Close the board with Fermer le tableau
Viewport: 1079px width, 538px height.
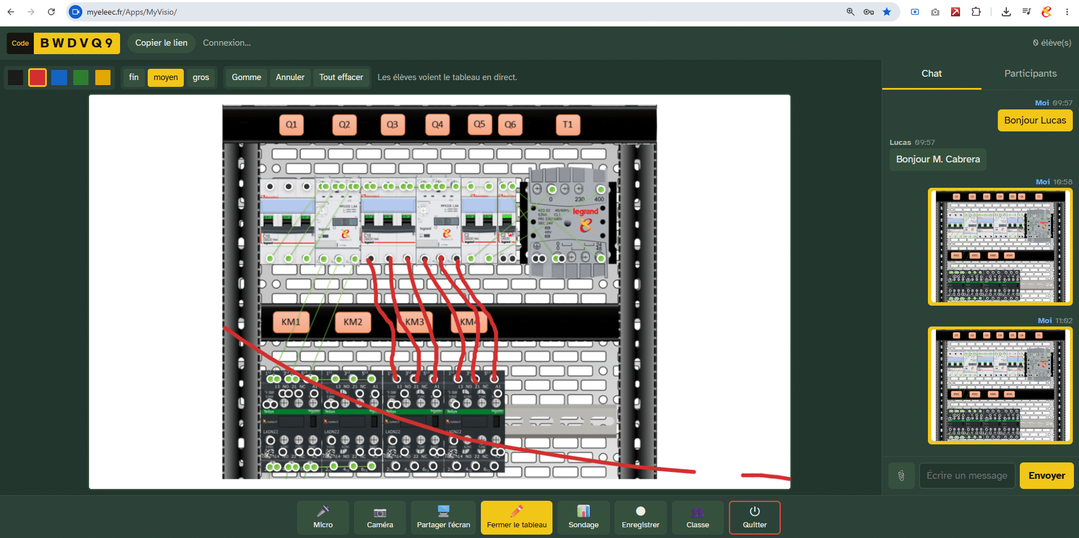click(x=516, y=518)
